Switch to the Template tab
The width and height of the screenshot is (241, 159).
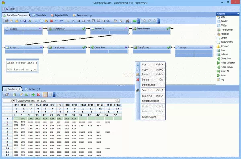[39, 15]
